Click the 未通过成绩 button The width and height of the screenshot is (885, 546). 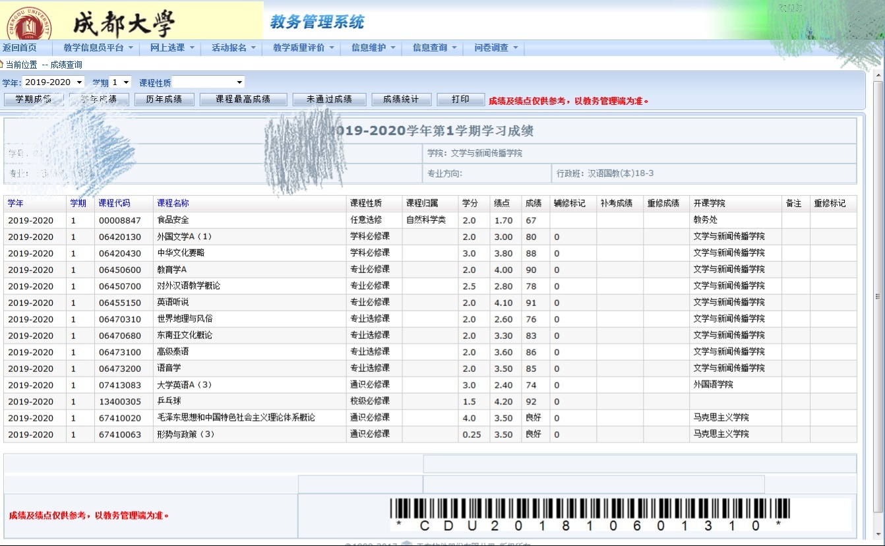(329, 100)
